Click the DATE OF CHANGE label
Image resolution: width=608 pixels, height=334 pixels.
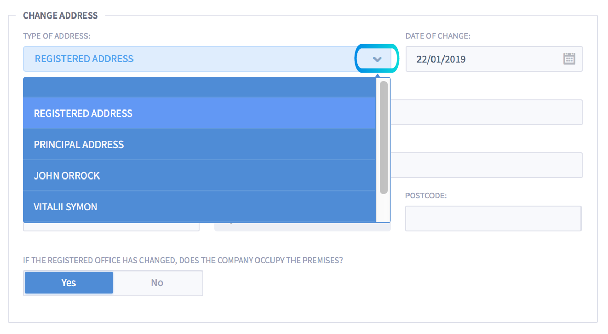[x=438, y=36]
